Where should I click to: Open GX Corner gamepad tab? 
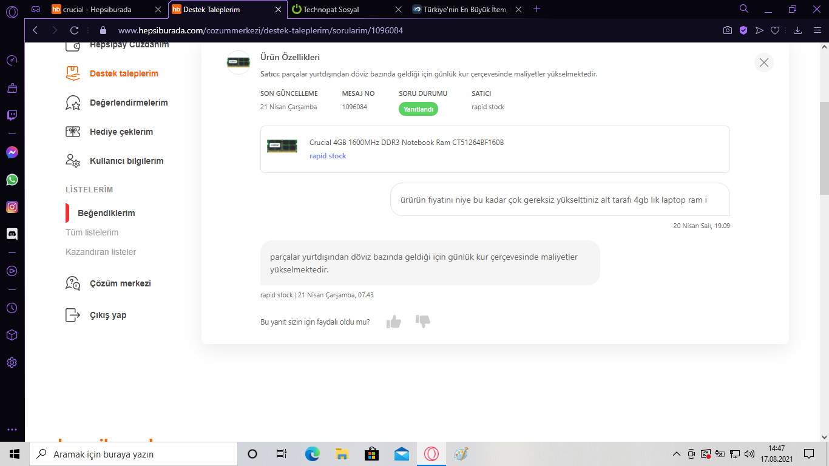[36, 9]
